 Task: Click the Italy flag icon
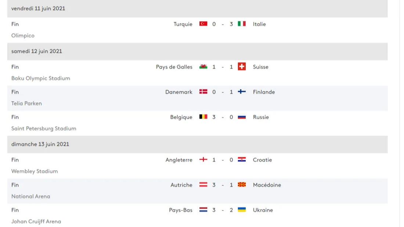point(242,24)
